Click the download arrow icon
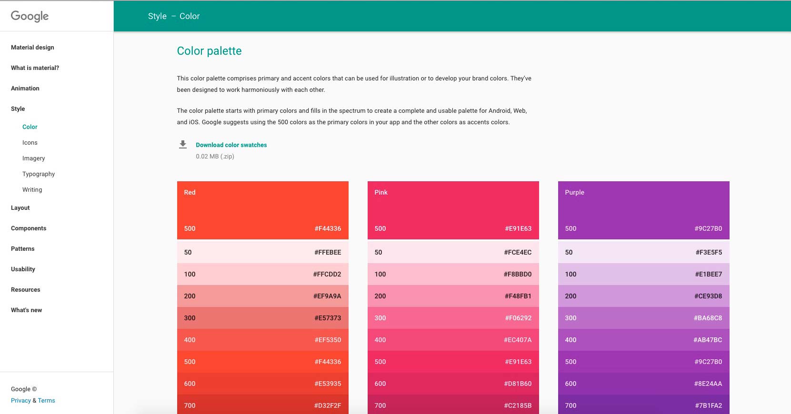The height and width of the screenshot is (414, 791). [183, 144]
